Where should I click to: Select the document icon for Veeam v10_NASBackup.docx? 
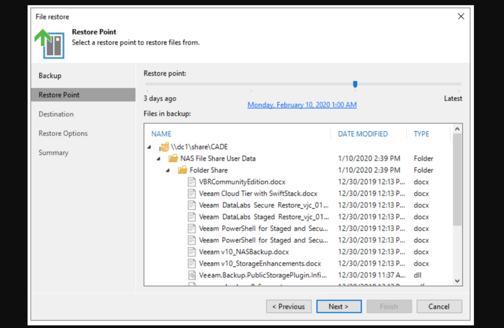point(191,252)
